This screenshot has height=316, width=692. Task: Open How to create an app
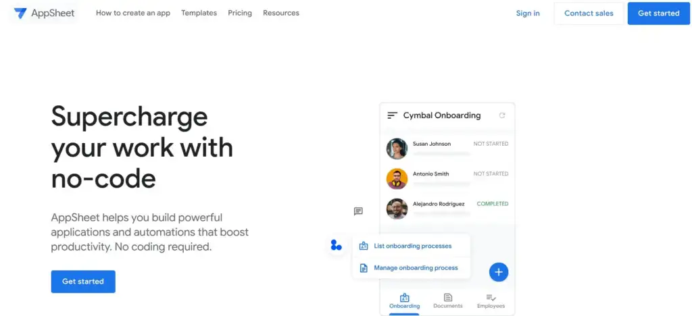click(x=133, y=14)
